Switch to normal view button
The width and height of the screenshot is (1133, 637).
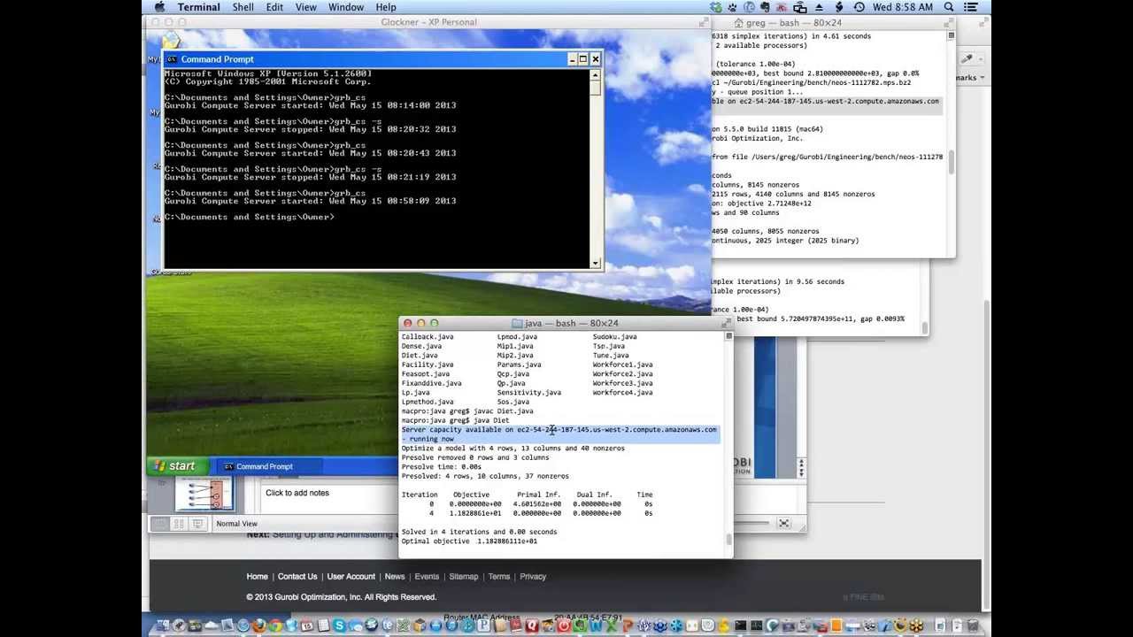pos(159,524)
